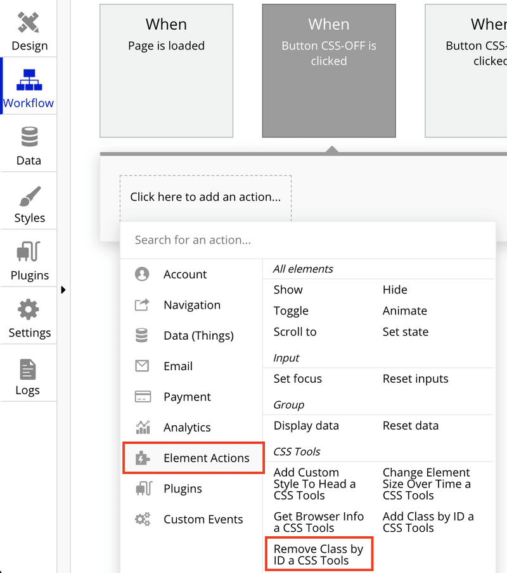507x573 pixels.
Task: Select the Scroll to action
Action: point(295,332)
